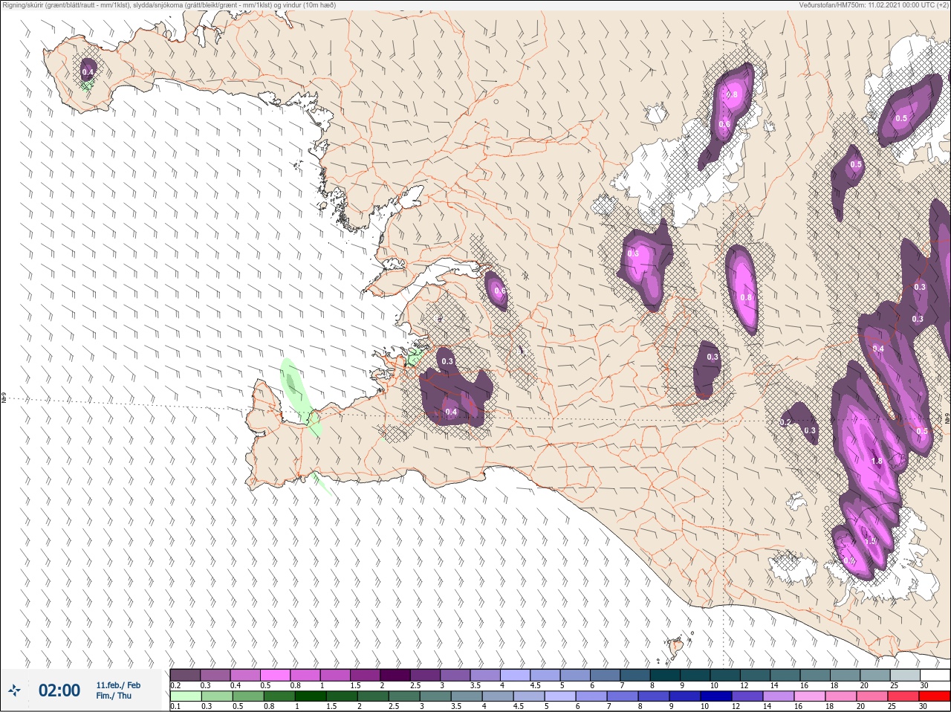Screen dimensions: 951x712
Task: Click the 02:00 forecast time display
Action: click(59, 690)
